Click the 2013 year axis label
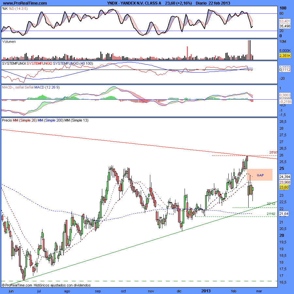294x294 pixels. click(206, 291)
